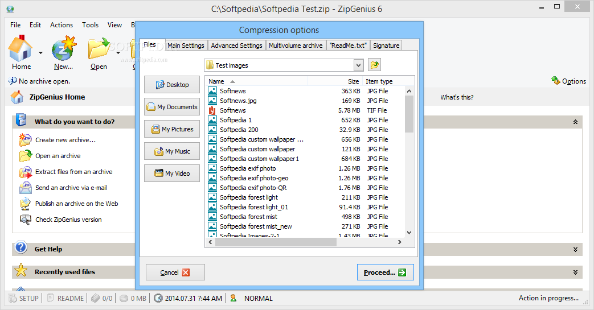
Task: Go to the My Music location
Action: 172,151
